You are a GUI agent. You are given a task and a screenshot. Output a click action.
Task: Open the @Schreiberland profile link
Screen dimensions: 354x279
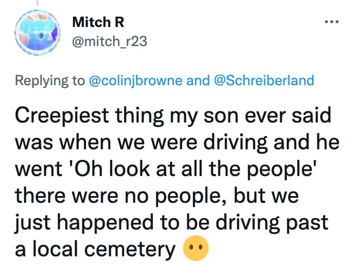coord(264,80)
